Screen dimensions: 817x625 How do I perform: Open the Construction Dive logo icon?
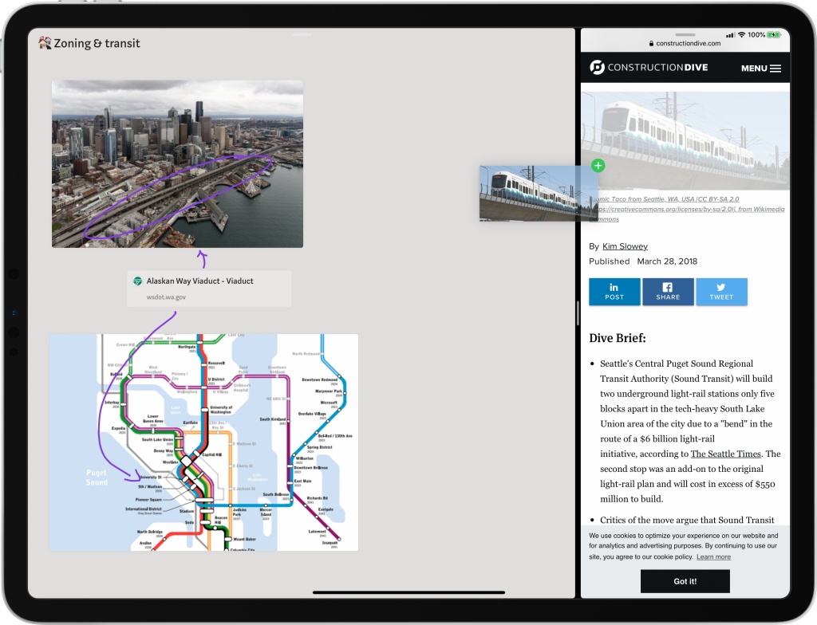click(597, 67)
